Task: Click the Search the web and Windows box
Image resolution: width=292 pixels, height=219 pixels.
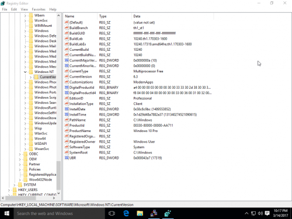Action: point(59,213)
